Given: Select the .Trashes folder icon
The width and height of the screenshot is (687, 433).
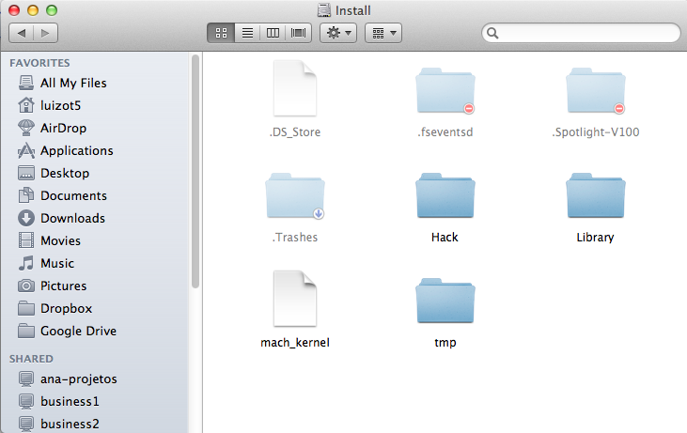Looking at the screenshot, I should [295, 195].
